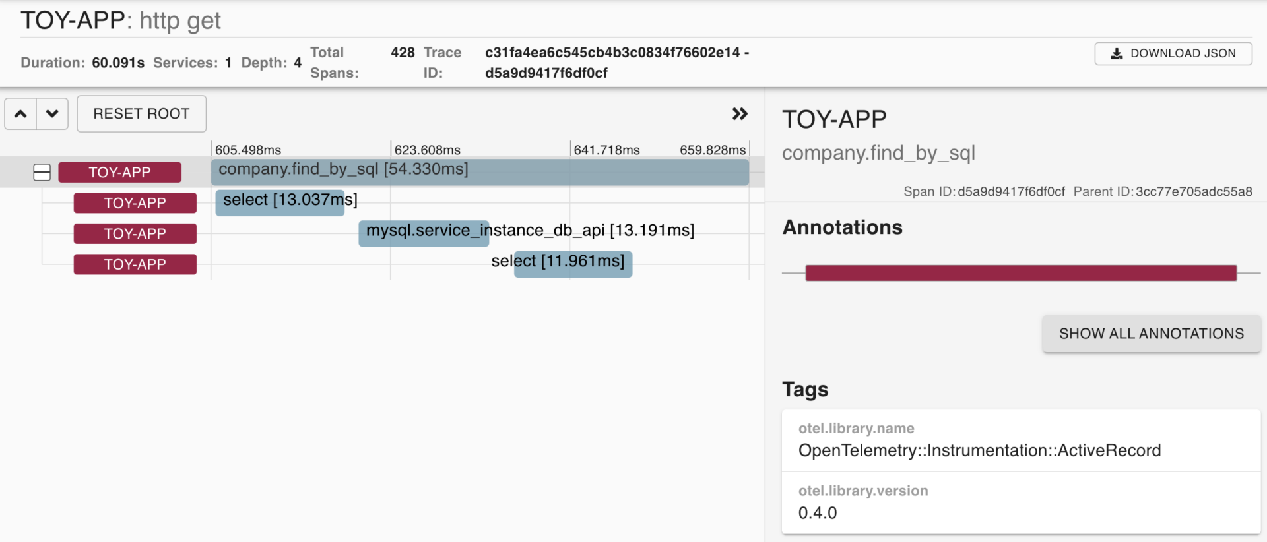1267x542 pixels.
Task: Click the 641.718ms timeline marker
Action: pos(606,150)
